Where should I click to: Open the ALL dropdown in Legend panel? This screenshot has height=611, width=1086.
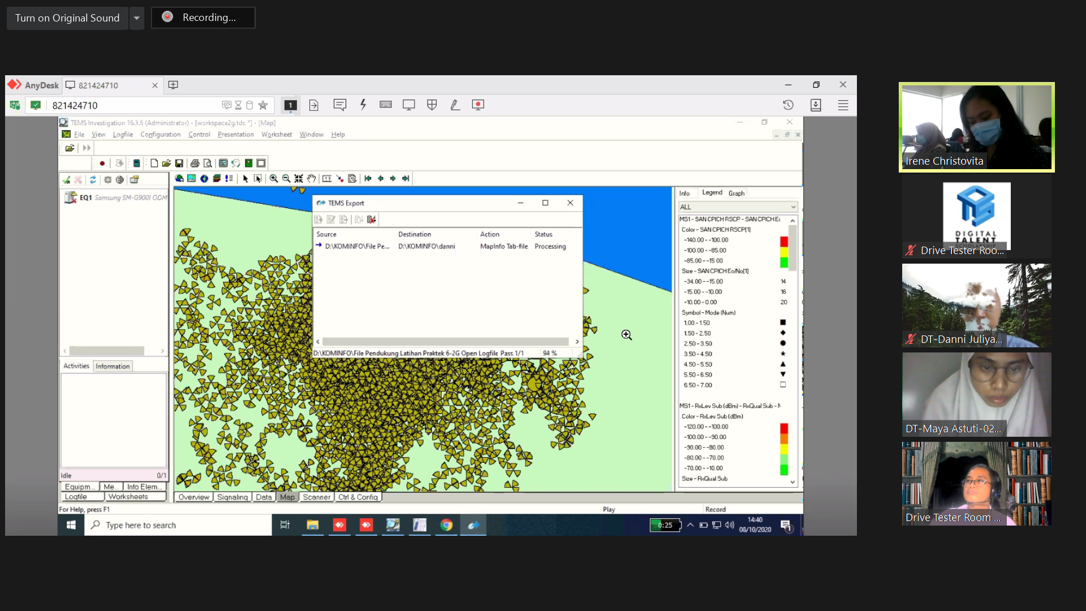point(738,207)
